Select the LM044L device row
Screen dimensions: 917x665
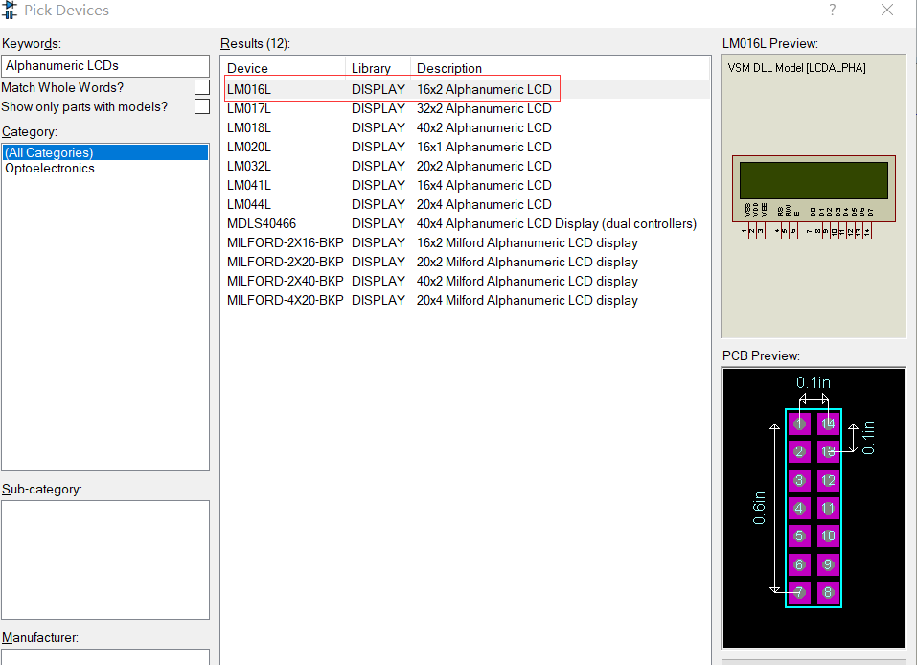(466, 205)
